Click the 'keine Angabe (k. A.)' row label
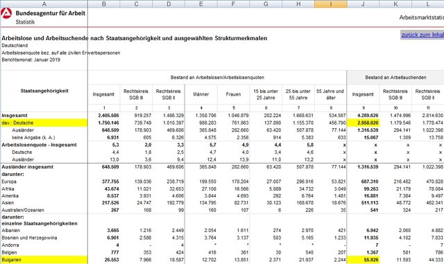Image resolution: width=444 pixels, height=264 pixels. point(33,137)
